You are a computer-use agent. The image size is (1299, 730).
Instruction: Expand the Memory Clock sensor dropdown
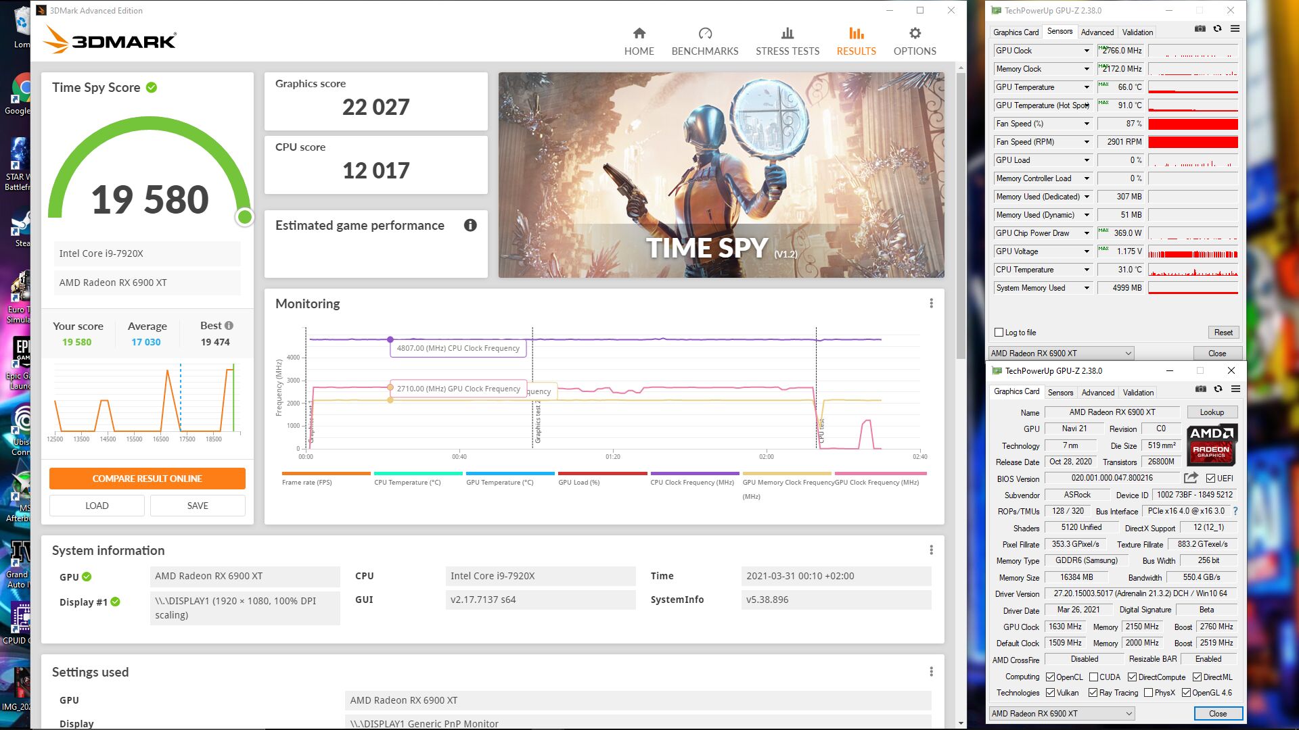(x=1087, y=69)
